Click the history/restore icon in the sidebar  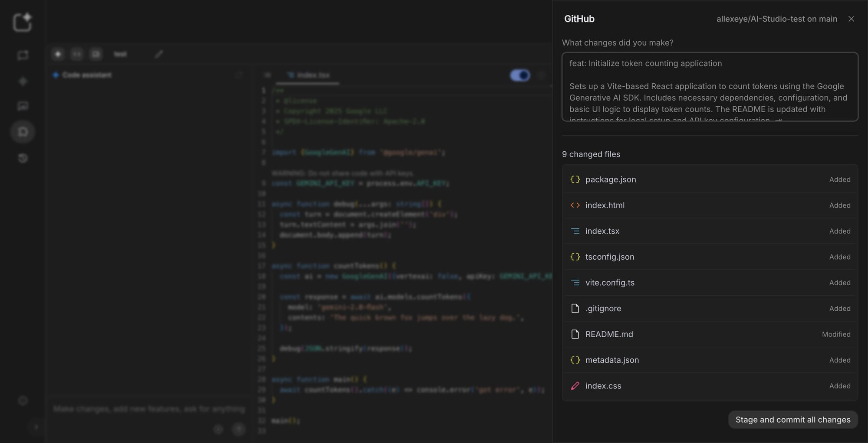pos(23,158)
